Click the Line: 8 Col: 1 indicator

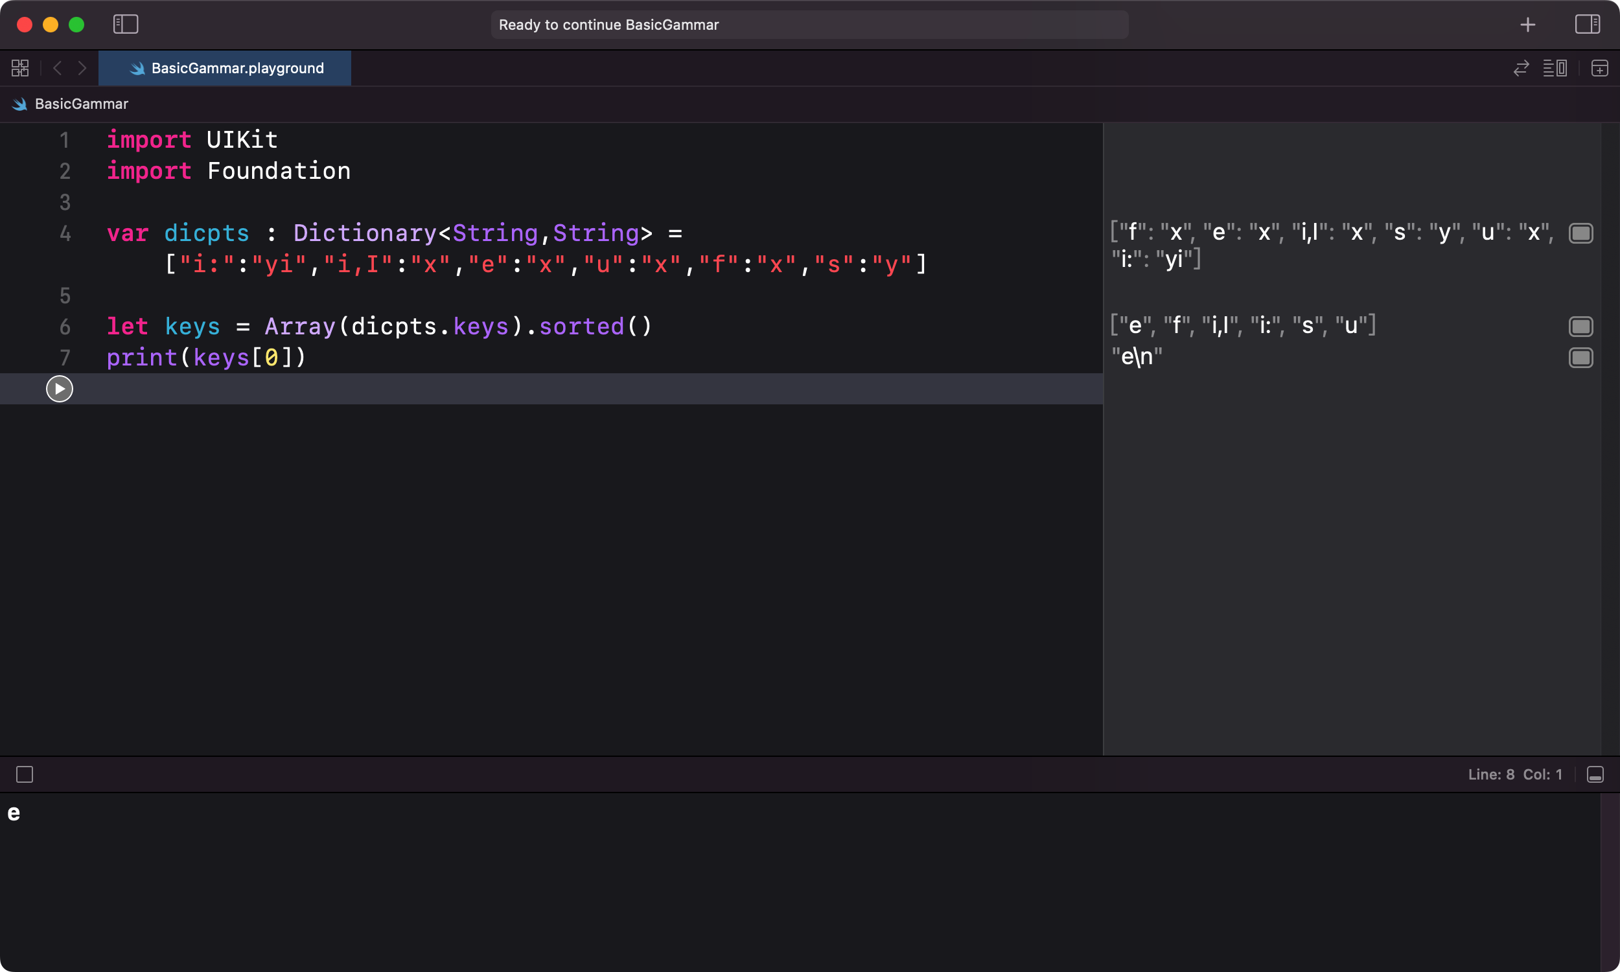[x=1514, y=775]
